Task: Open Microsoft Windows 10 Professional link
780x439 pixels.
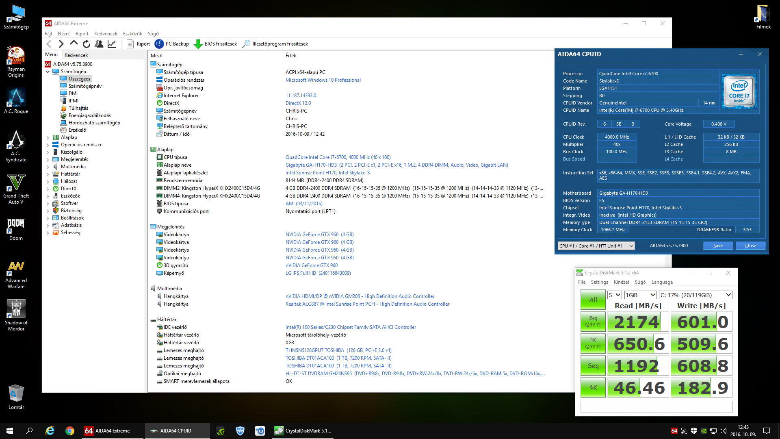Action: point(323,80)
